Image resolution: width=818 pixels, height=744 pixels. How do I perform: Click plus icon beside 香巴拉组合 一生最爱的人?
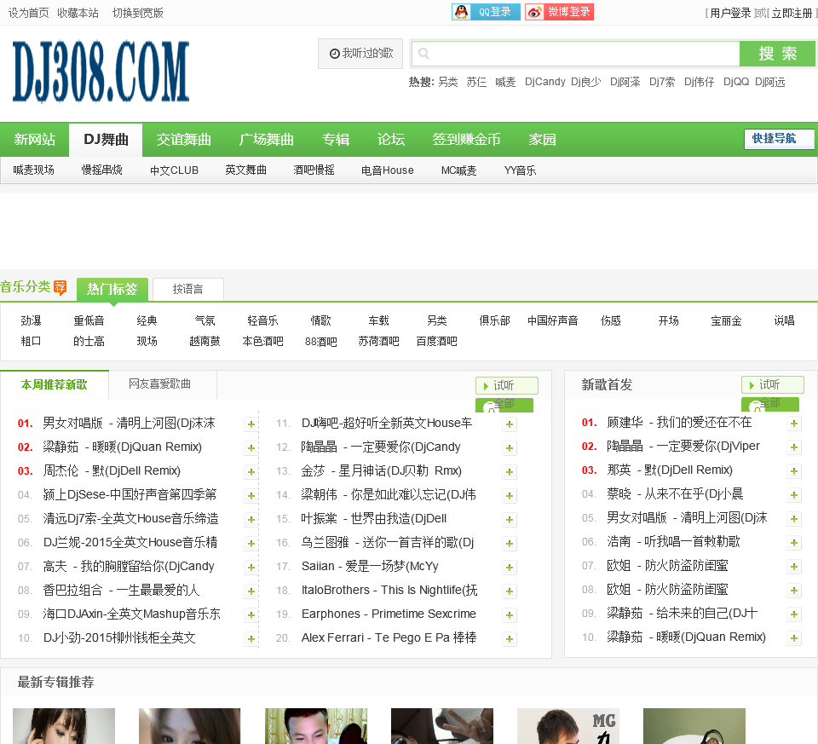[x=251, y=591]
